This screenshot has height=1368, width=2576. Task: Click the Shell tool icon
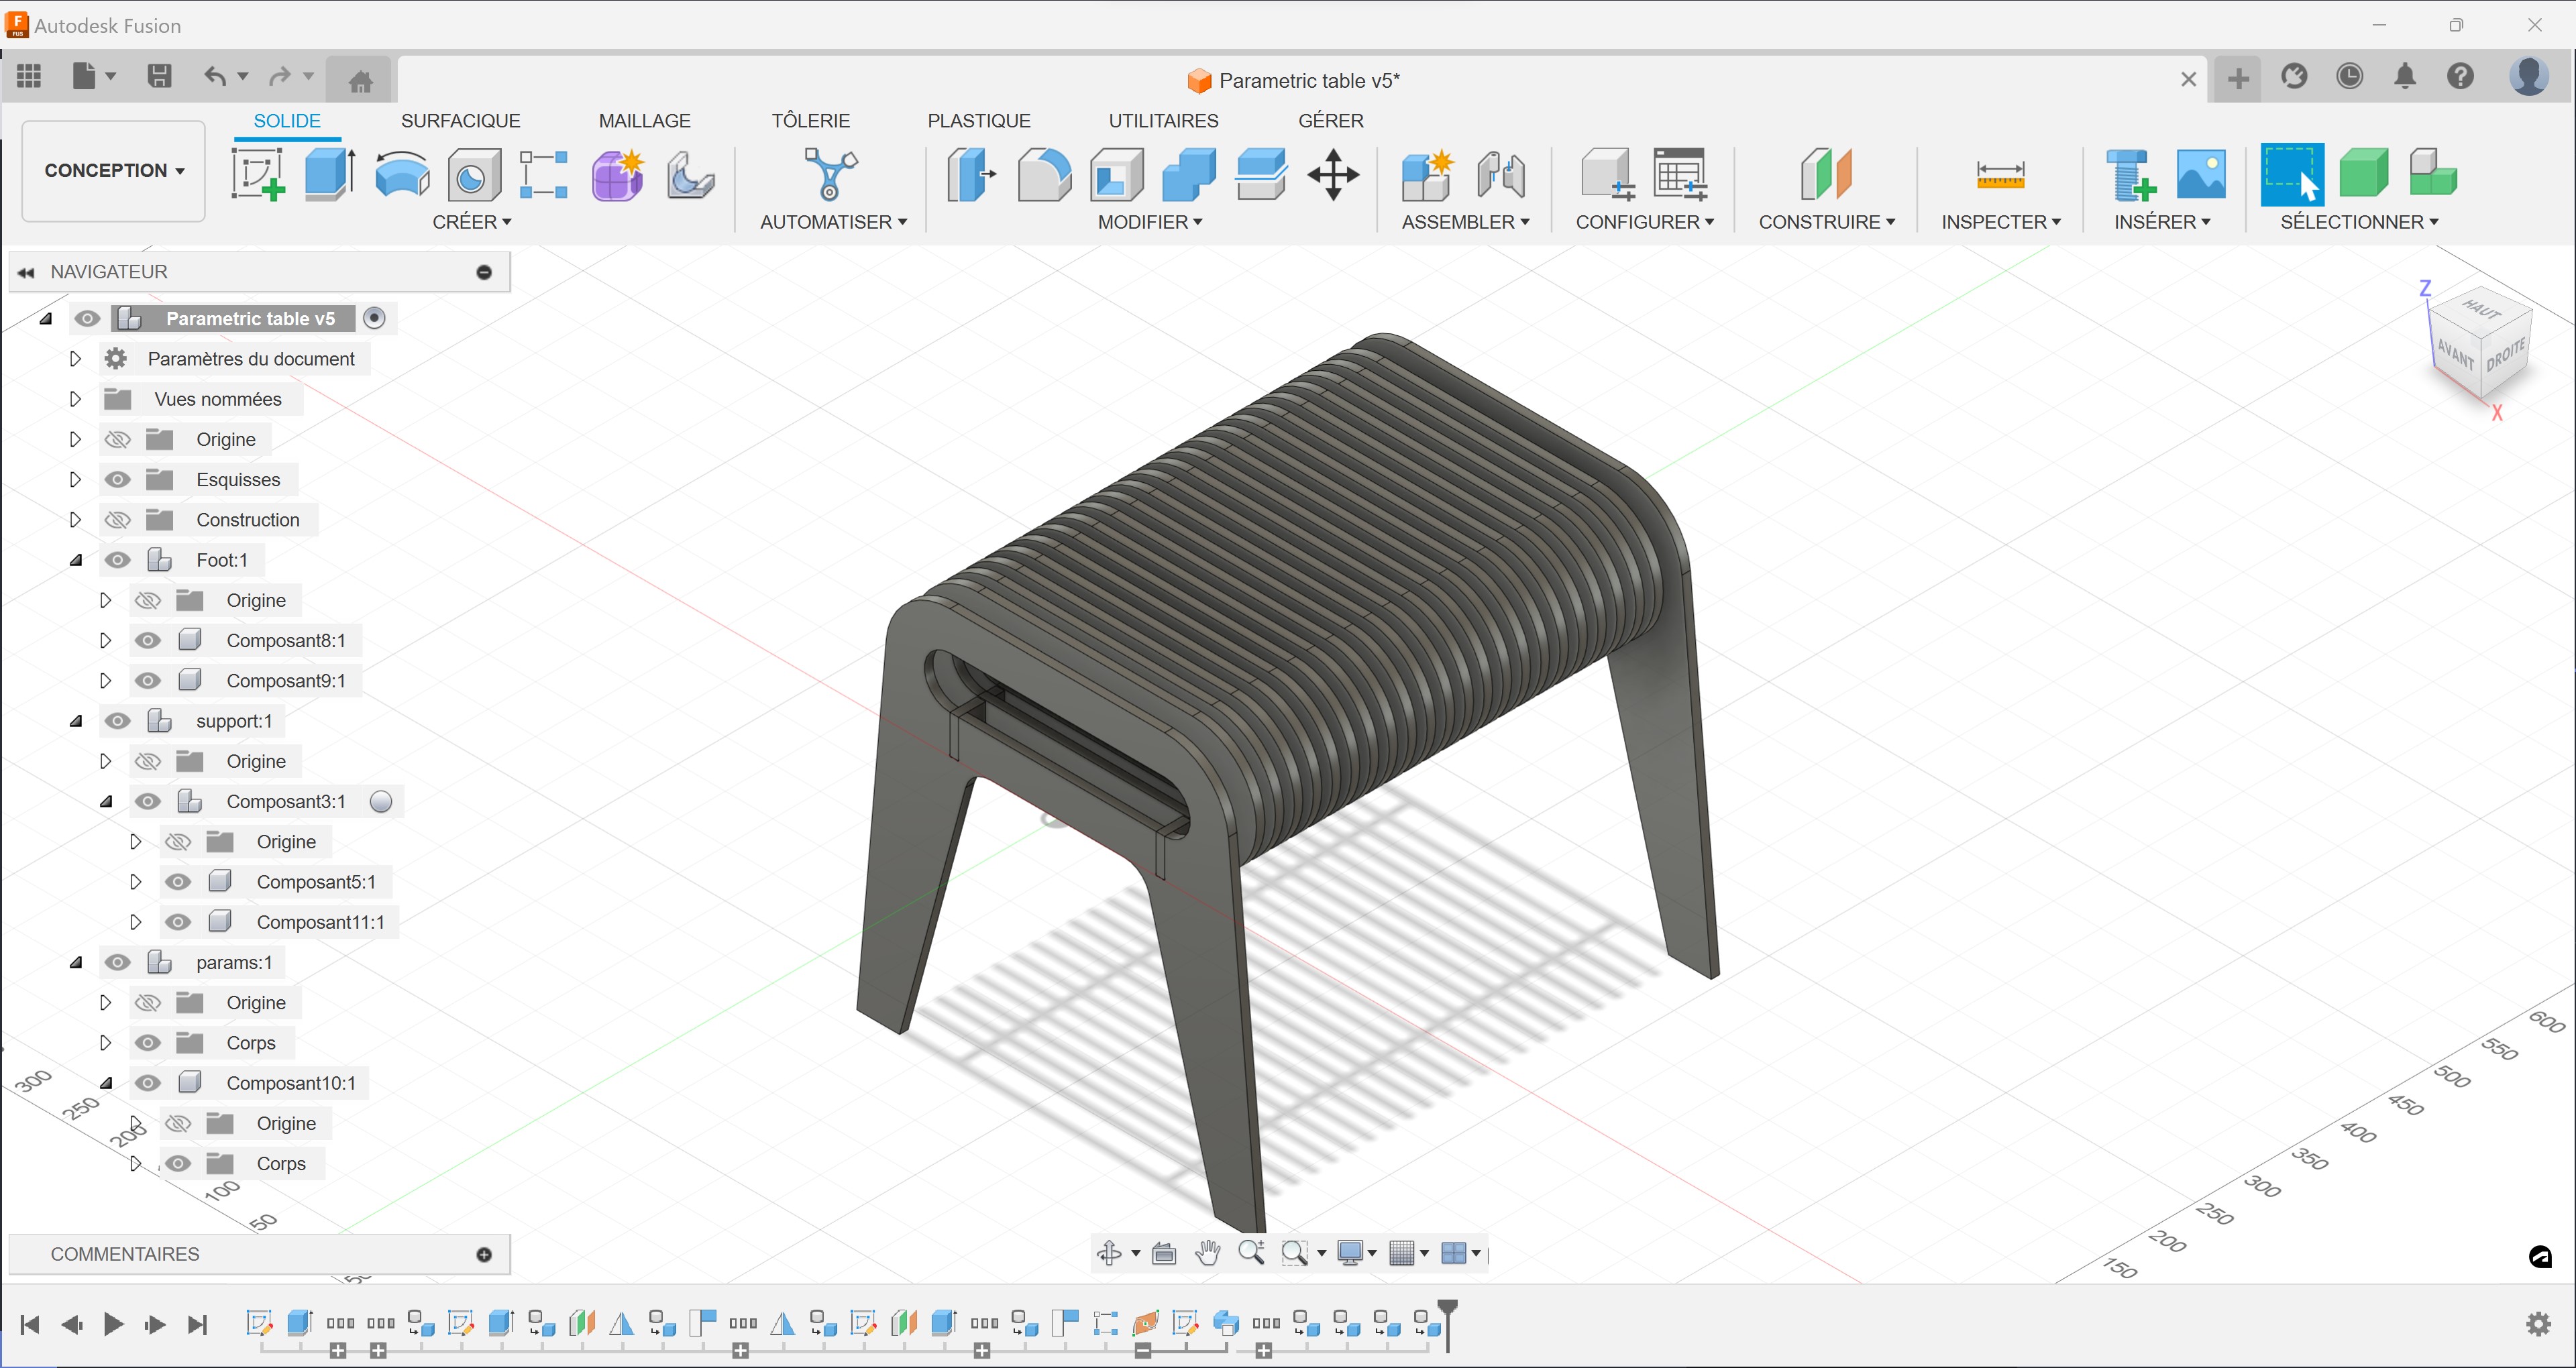point(1116,174)
